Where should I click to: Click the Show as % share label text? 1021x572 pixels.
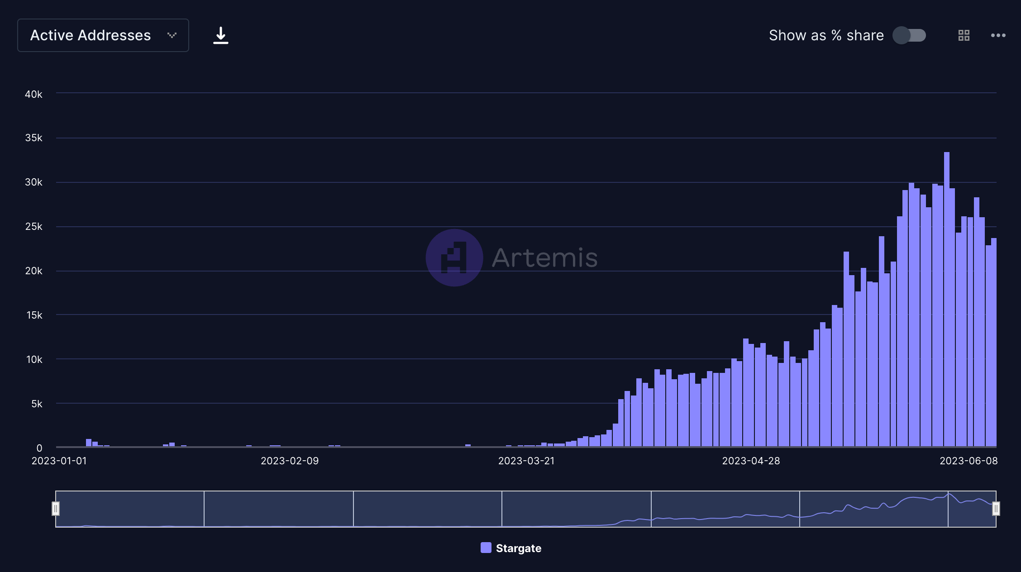(826, 35)
